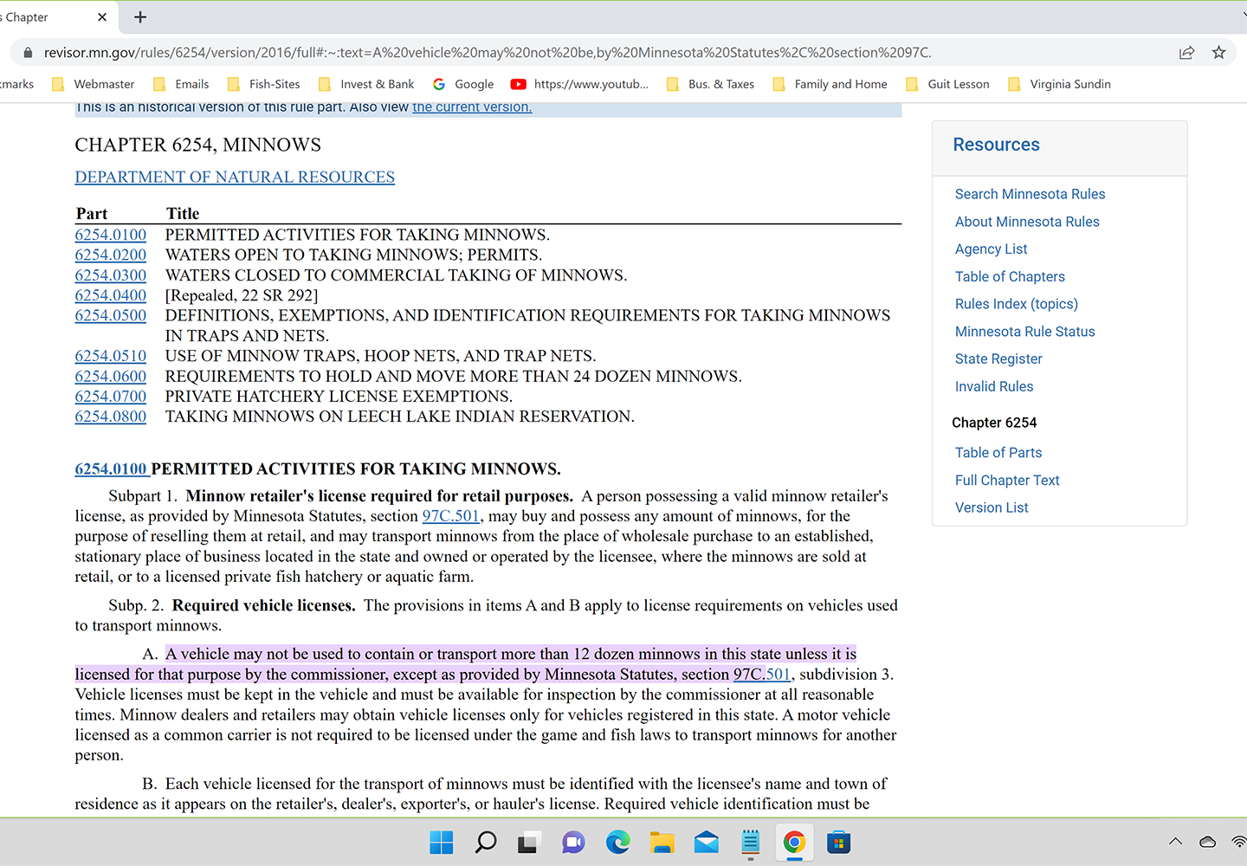This screenshot has width=1247, height=866.
Task: Open the Windows Start menu
Action: coord(441,842)
